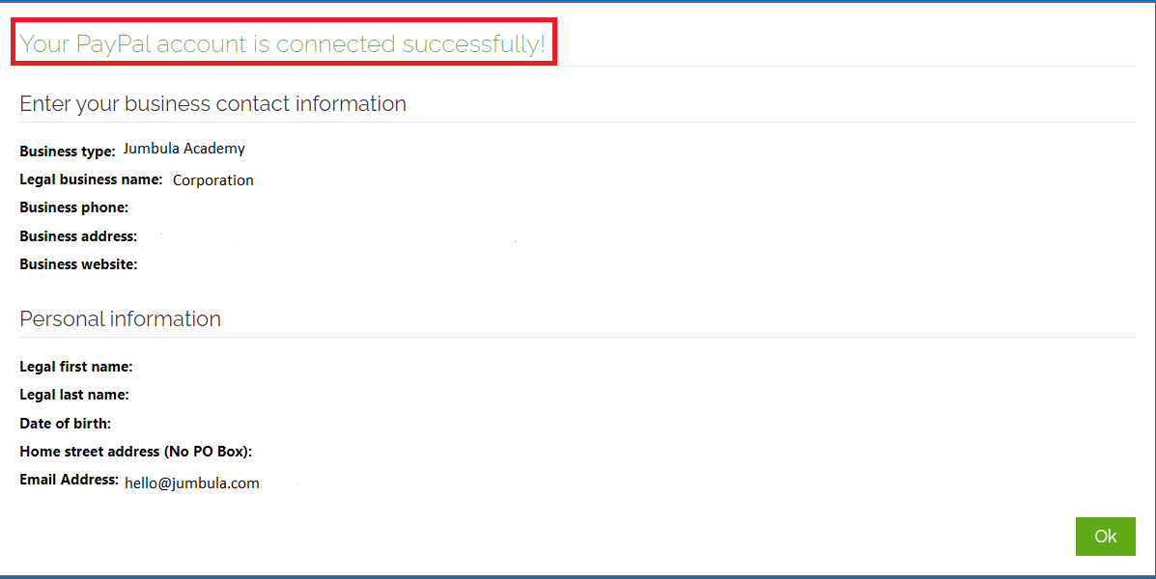The image size is (1156, 579).
Task: Click the Business type label
Action: 67,151
